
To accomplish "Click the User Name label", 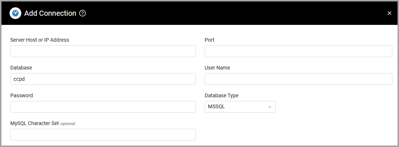I will tap(217, 68).
